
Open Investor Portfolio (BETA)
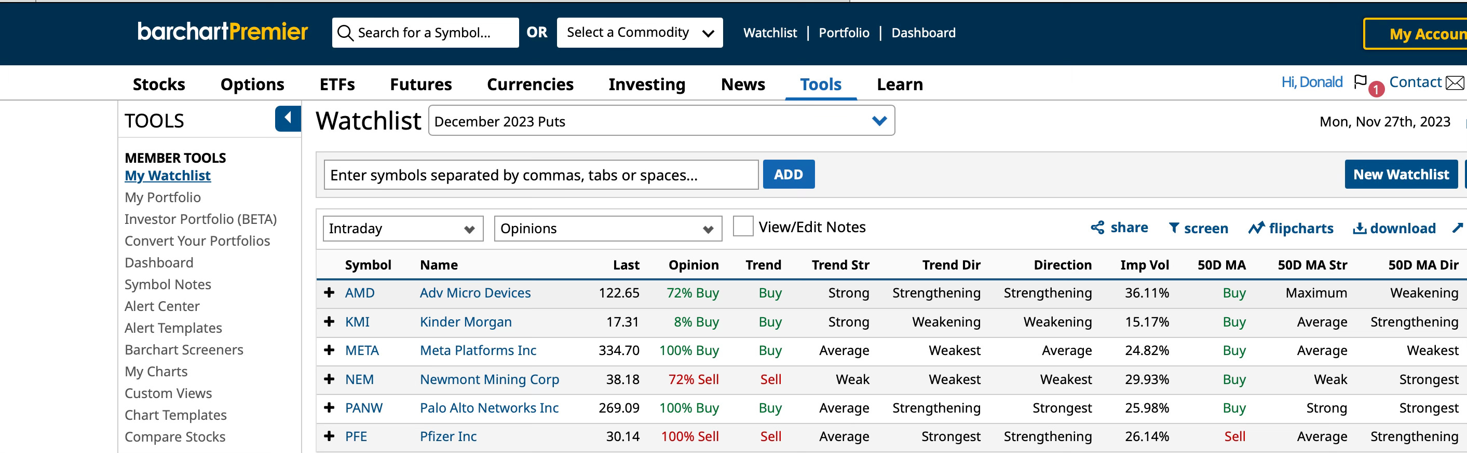coord(200,219)
